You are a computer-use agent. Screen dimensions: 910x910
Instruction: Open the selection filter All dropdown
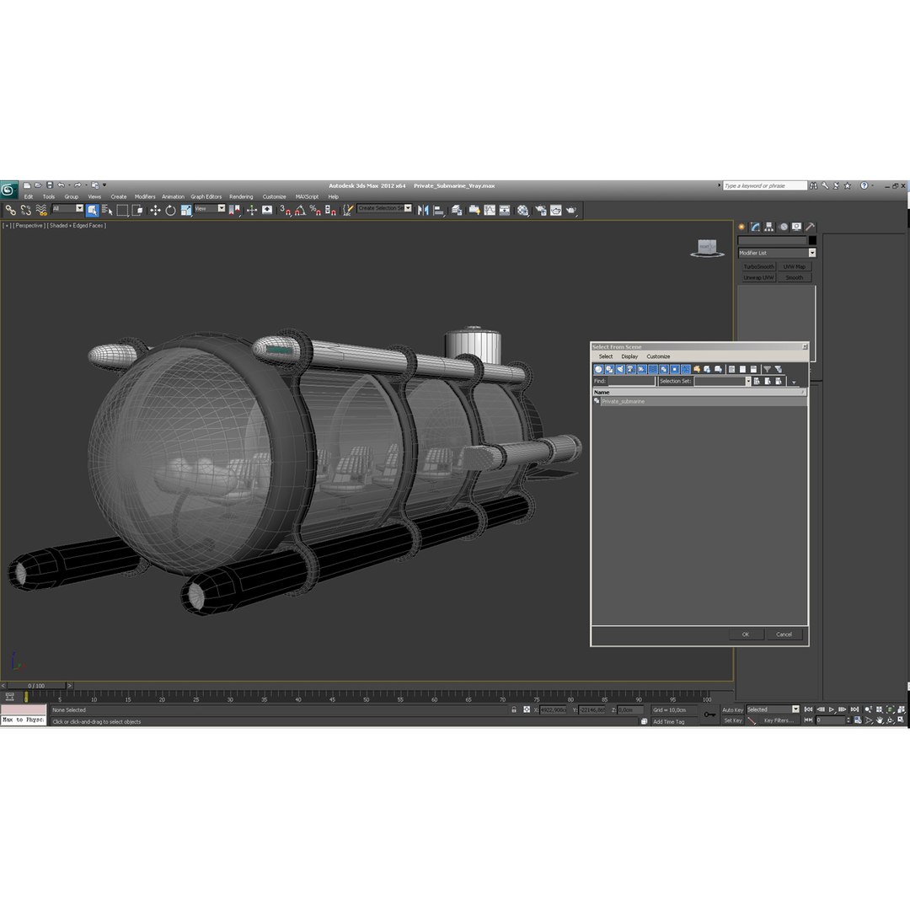[79, 208]
